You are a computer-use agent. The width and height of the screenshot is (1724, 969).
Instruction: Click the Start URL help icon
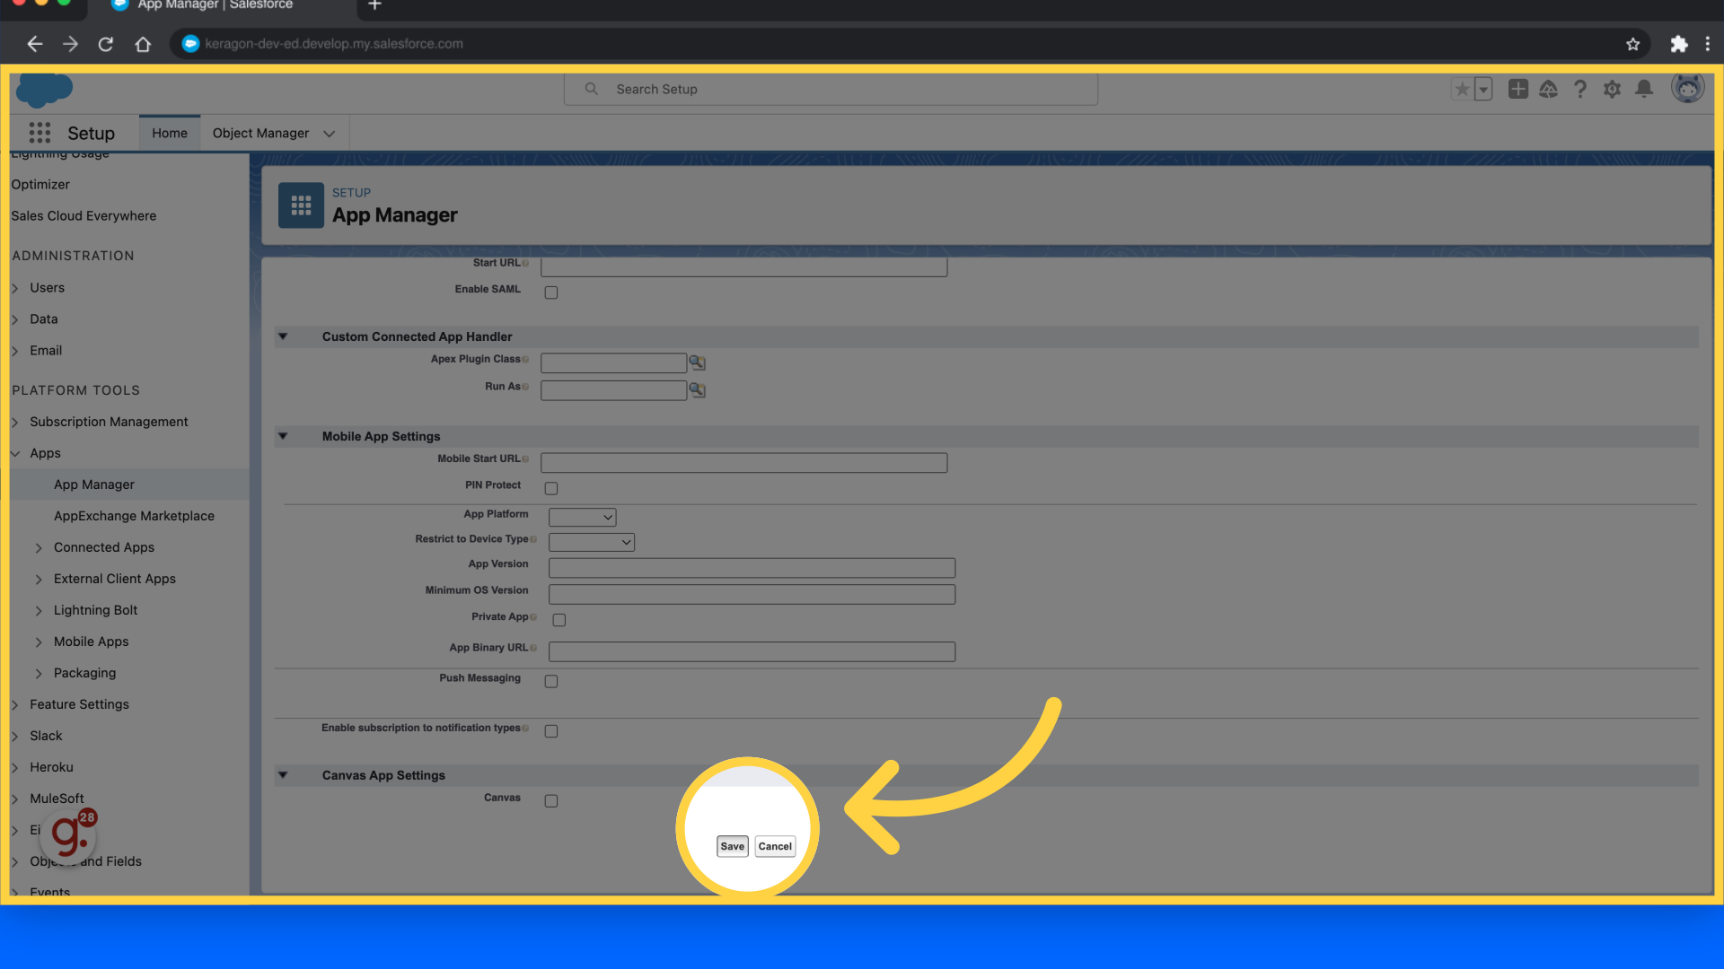(x=525, y=263)
